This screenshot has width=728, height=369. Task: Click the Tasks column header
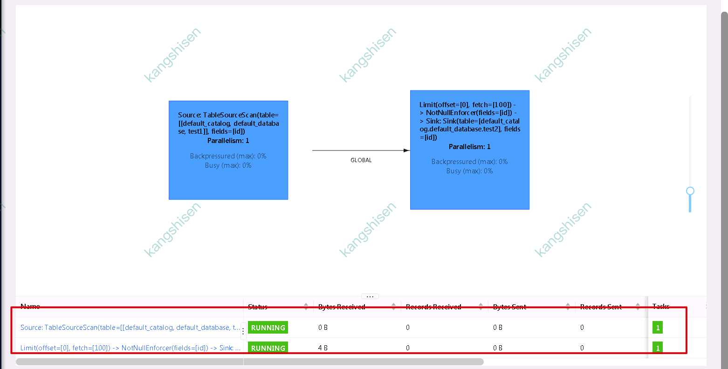click(x=660, y=306)
